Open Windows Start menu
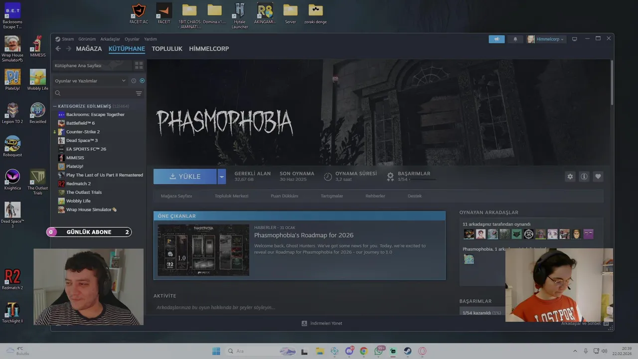638x359 pixels. (216, 351)
